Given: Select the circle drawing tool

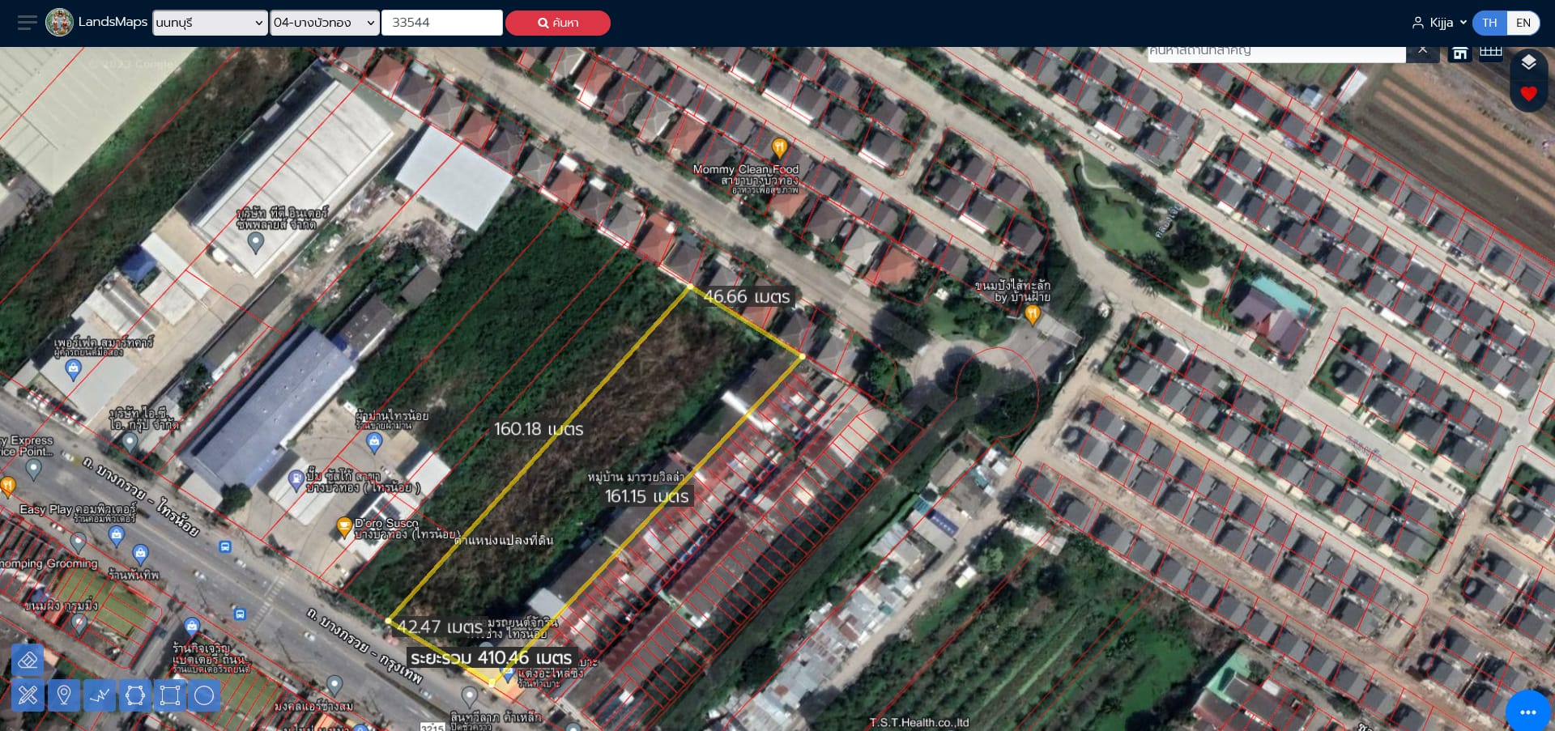Looking at the screenshot, I should 204,695.
